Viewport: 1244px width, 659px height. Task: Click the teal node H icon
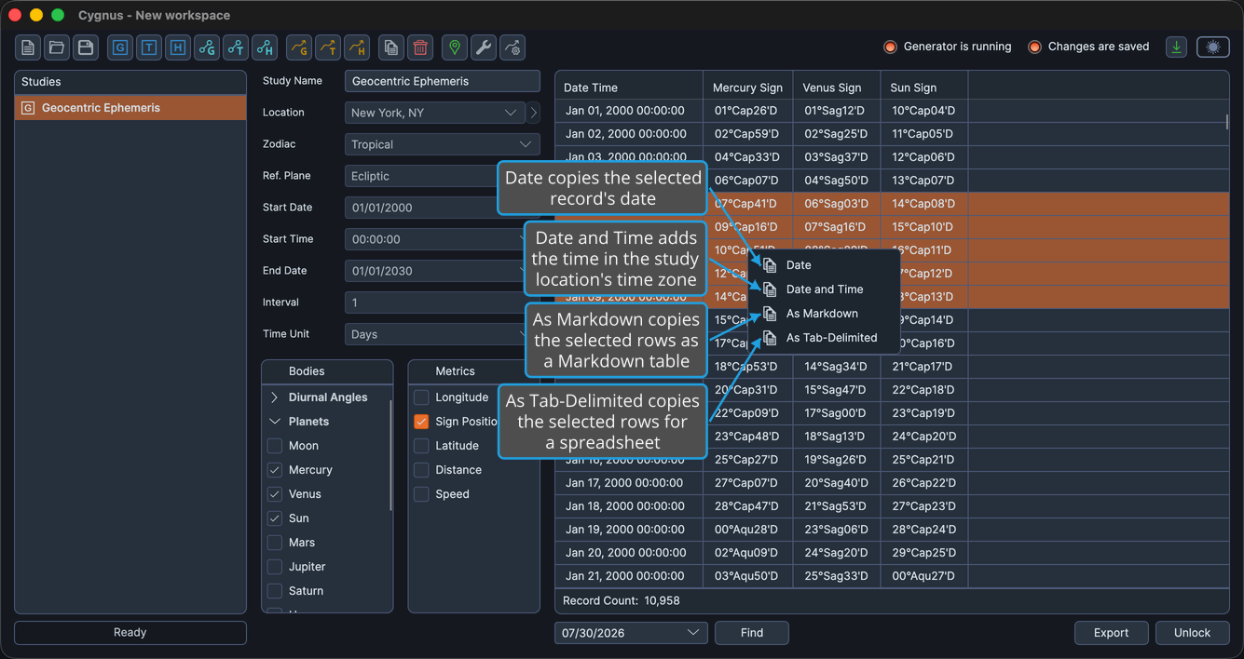click(265, 47)
